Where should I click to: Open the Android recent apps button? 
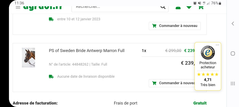click(x=233, y=83)
